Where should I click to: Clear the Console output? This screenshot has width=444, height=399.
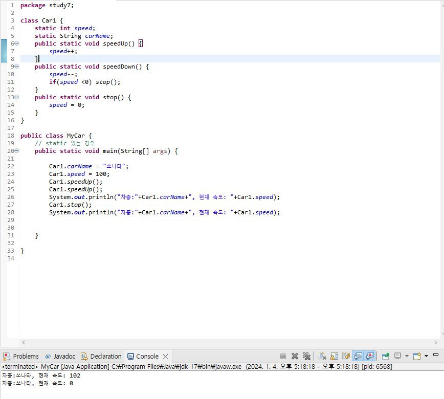click(322, 357)
